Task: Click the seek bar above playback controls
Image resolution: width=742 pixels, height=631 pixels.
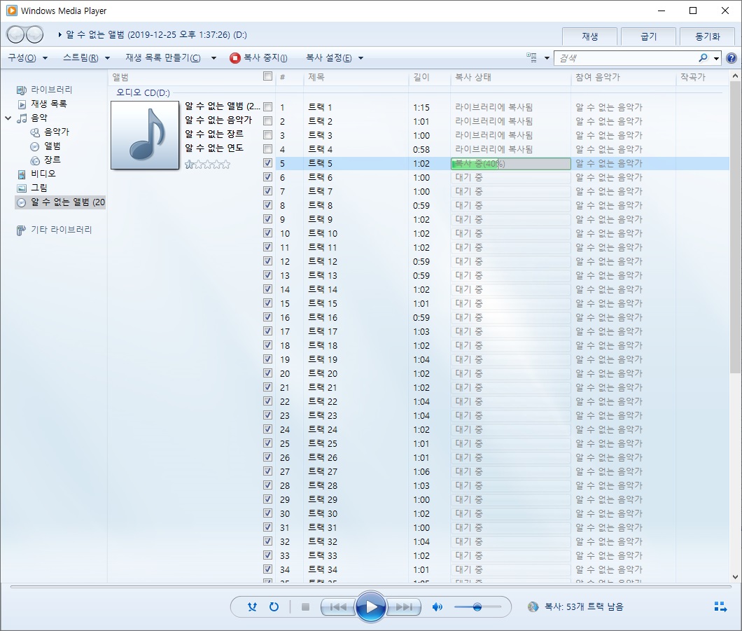Action: [370, 586]
